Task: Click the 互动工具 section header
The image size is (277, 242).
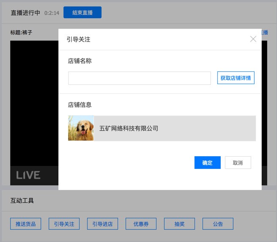Action: coord(22,201)
